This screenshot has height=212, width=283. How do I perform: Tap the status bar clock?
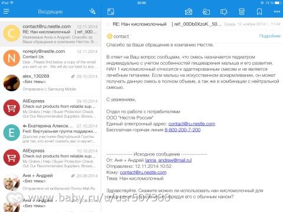click(141, 3)
